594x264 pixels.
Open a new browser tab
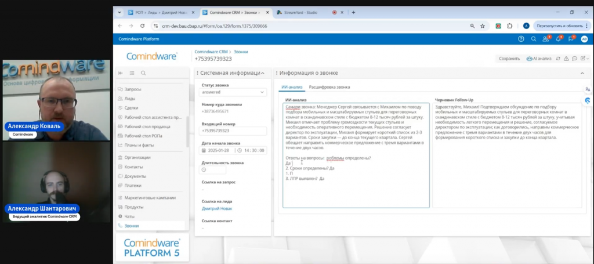click(353, 13)
